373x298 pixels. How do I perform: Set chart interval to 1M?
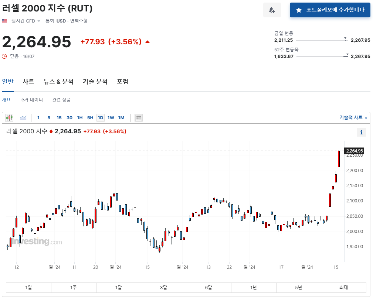point(121,118)
